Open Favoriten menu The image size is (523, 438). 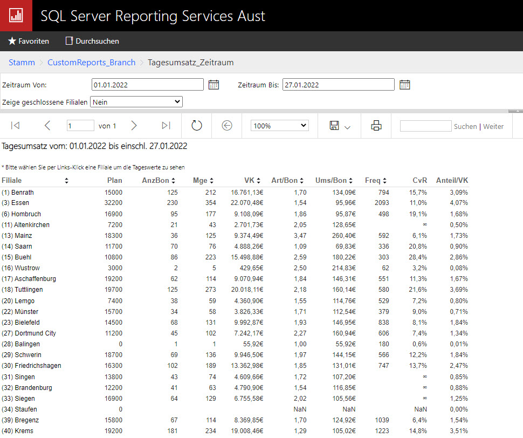coord(29,41)
